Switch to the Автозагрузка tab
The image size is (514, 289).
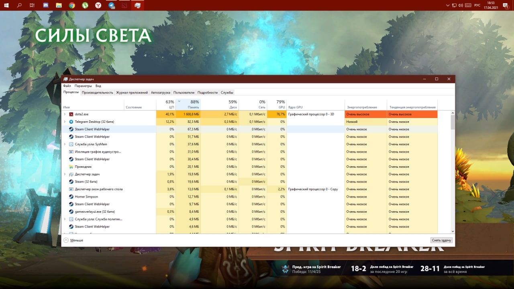pyautogui.click(x=161, y=92)
